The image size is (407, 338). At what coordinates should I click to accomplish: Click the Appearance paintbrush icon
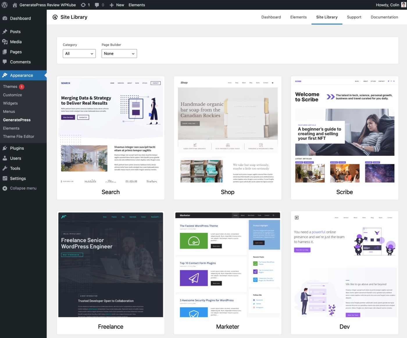tap(5, 75)
